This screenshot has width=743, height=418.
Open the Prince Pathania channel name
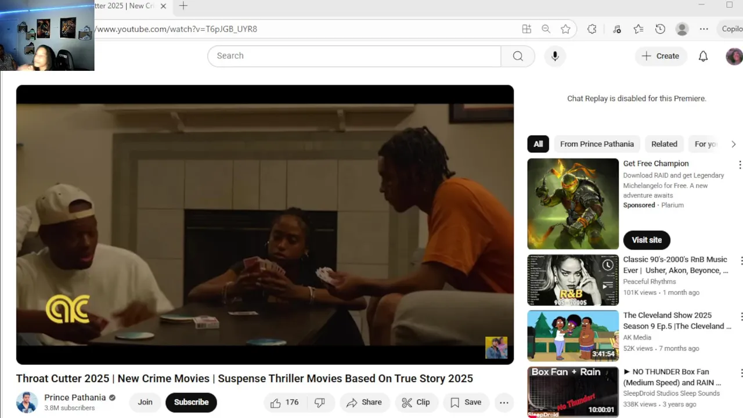click(x=75, y=398)
